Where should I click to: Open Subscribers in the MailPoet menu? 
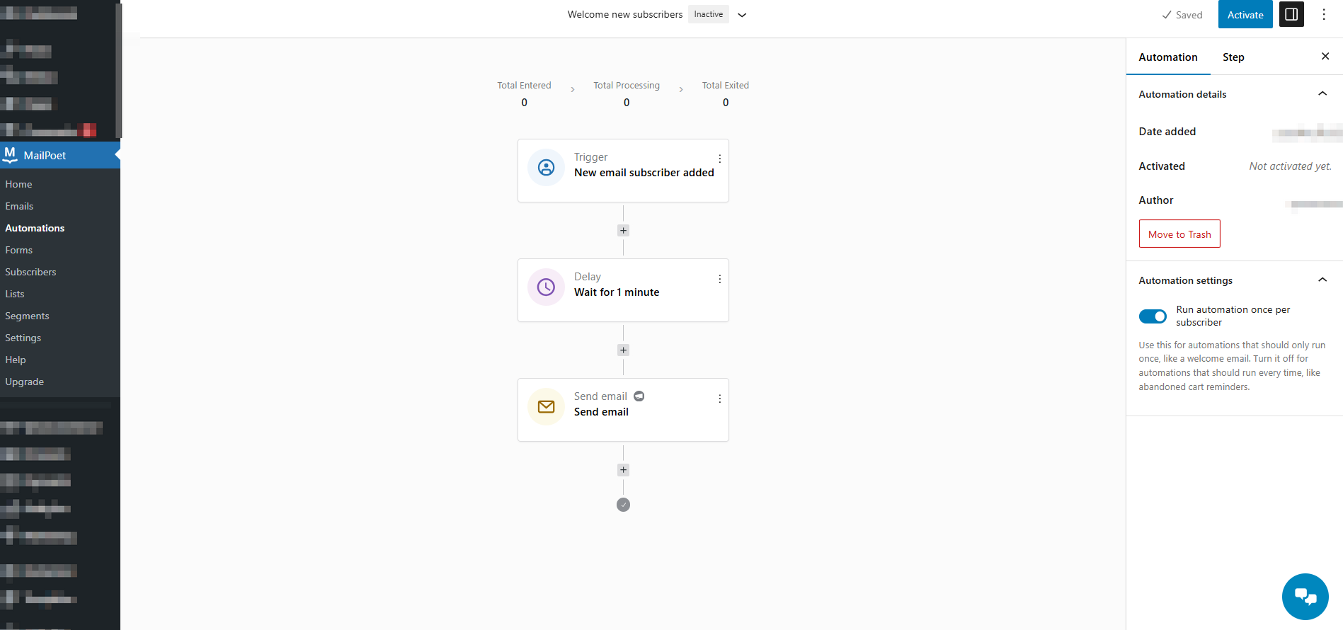coord(30,272)
